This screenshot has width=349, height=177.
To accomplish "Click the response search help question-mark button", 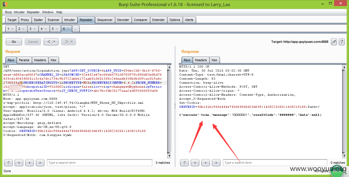I will tap(184, 163).
